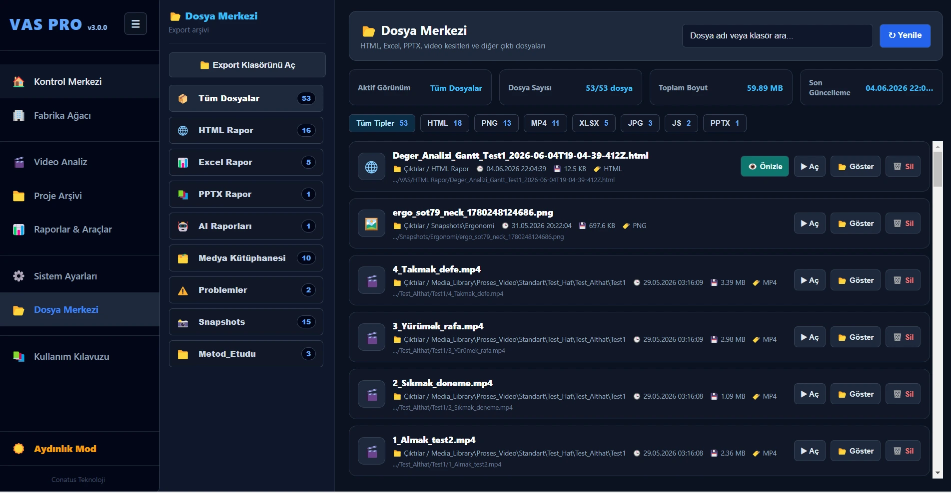Click the Metod_Etudu folder icon
The image size is (951, 493).
pos(183,354)
